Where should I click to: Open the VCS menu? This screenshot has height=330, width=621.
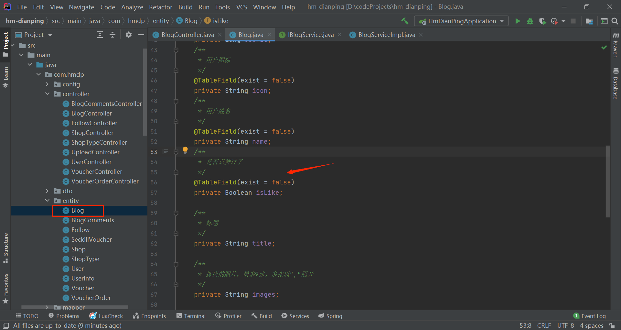pos(241,7)
